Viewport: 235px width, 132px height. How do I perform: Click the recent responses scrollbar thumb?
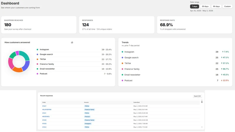pos(202,102)
